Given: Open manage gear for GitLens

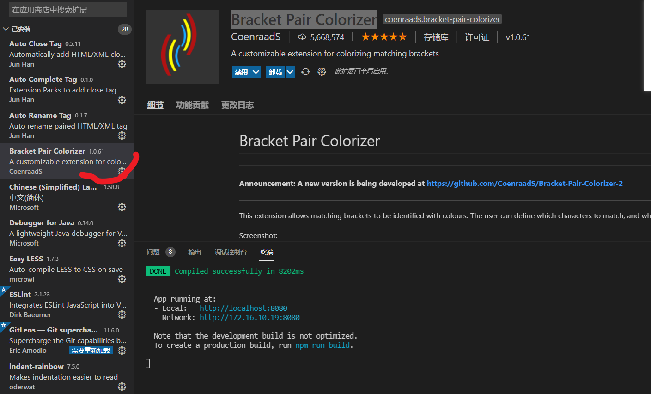Looking at the screenshot, I should coord(122,351).
